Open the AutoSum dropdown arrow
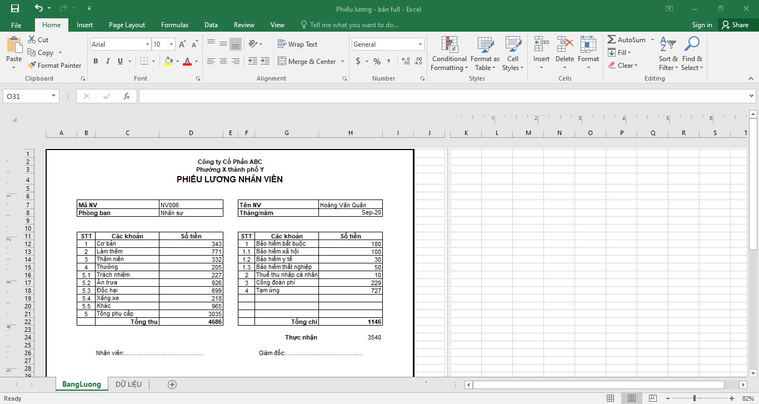 point(652,40)
